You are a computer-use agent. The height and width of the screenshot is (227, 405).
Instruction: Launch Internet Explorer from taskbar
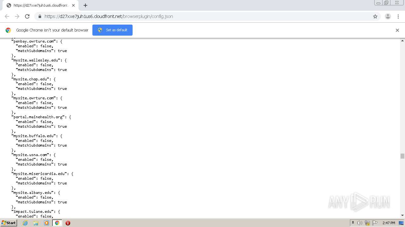pyautogui.click(x=25, y=223)
